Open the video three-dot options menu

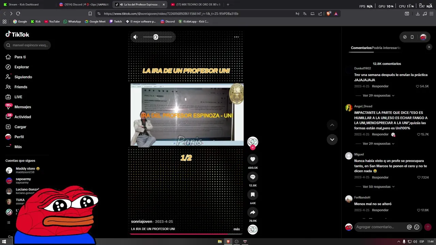(236, 37)
